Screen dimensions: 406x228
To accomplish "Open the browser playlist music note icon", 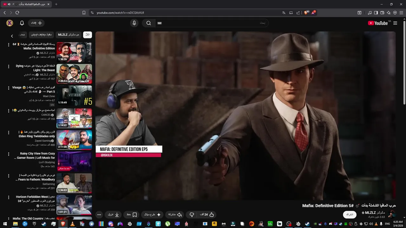I will tap(370, 13).
